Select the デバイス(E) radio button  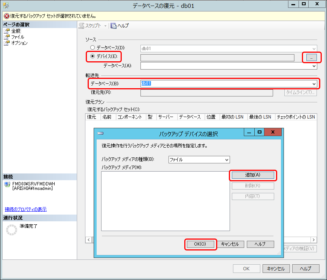click(x=93, y=56)
